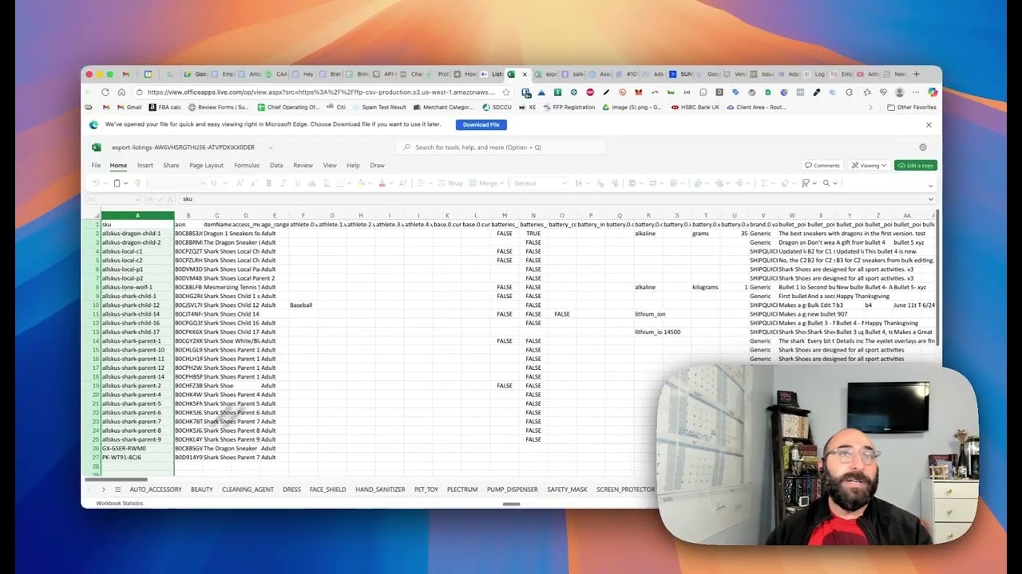Screen dimensions: 1022x574
Task: Click the Format Painter icon
Action: point(137,183)
